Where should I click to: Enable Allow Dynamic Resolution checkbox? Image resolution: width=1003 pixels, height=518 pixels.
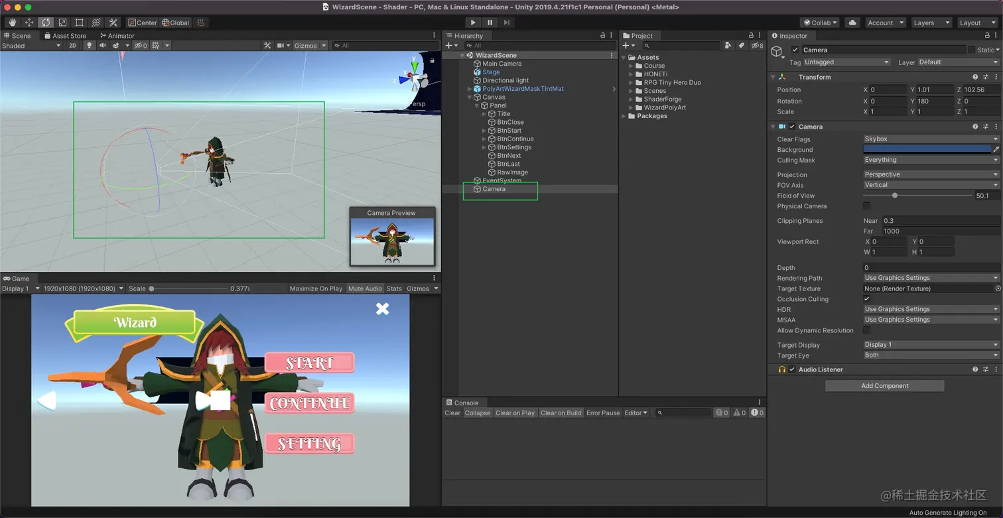tap(867, 330)
